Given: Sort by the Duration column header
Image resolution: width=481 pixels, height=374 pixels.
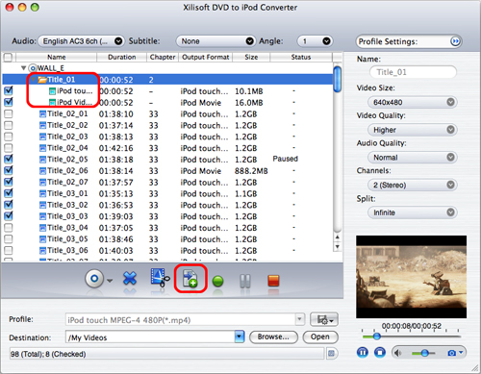Looking at the screenshot, I should 122,57.
